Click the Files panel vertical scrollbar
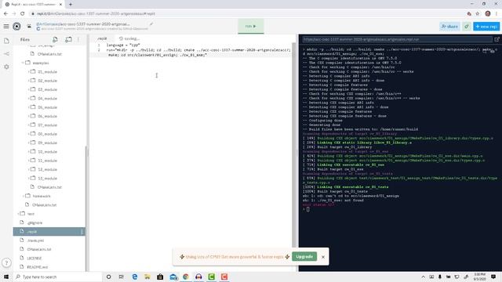The height and width of the screenshot is (282, 502). [x=86, y=208]
